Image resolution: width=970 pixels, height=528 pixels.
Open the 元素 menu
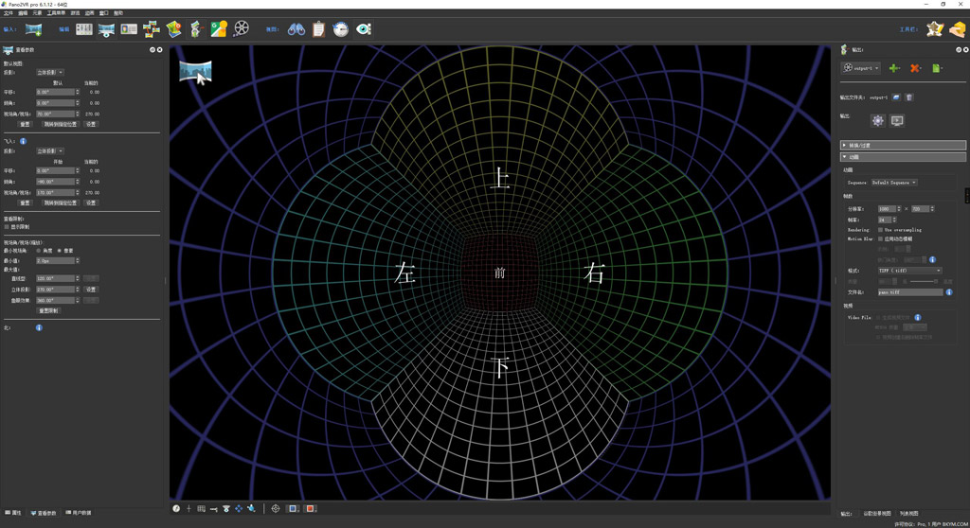pos(37,13)
